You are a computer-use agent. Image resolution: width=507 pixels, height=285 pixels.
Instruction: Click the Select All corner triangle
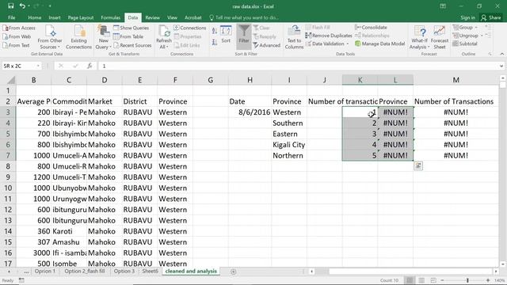[x=10, y=80]
